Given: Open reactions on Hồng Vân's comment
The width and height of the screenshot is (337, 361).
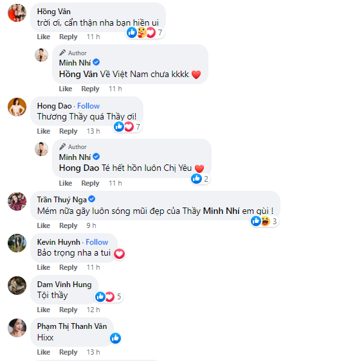Looking at the screenshot, I should pyautogui.click(x=145, y=33).
